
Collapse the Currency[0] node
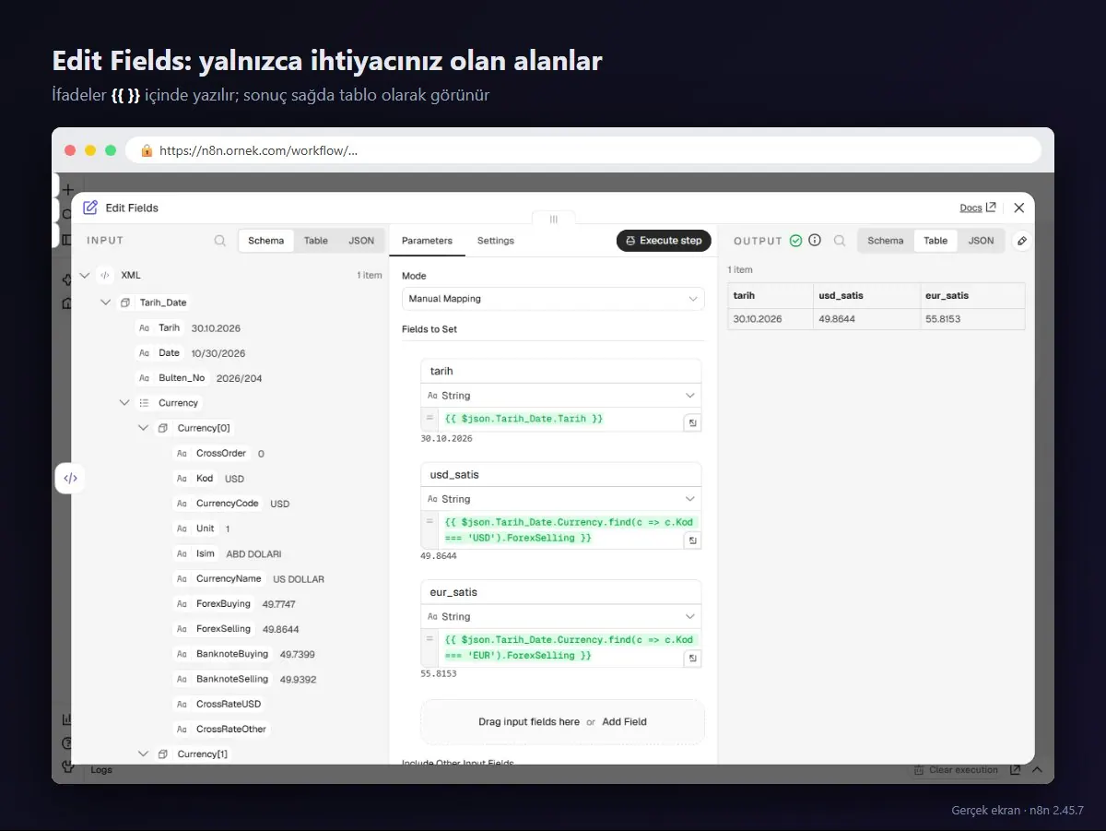(143, 428)
